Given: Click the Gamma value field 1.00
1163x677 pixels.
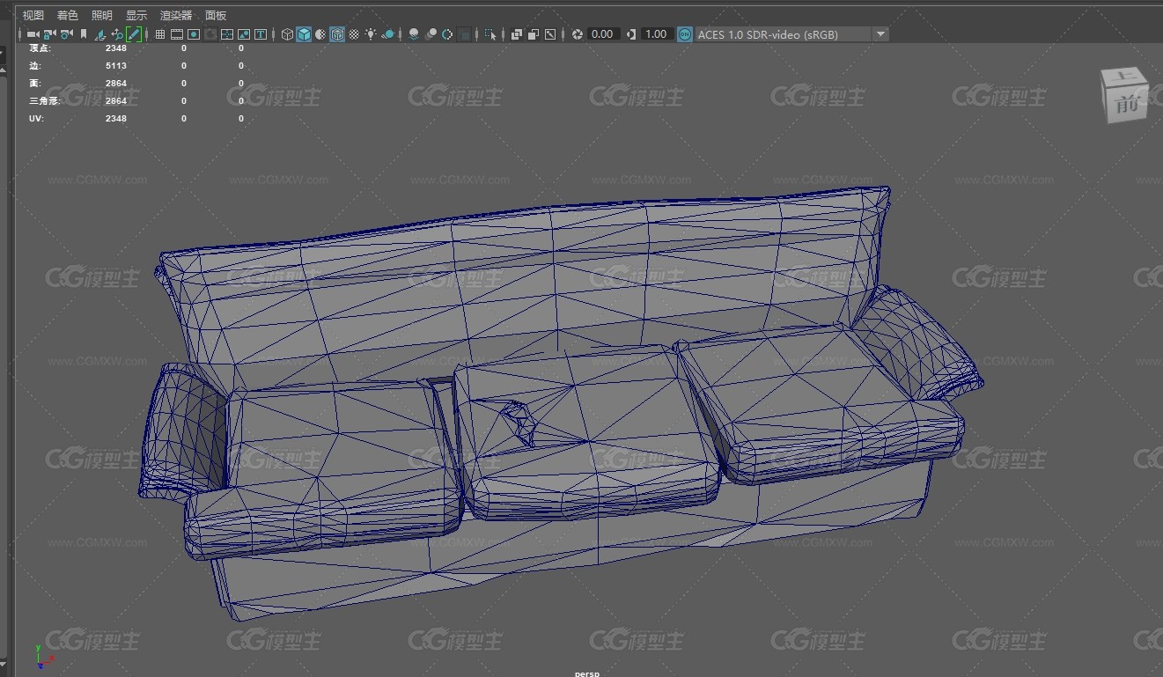Looking at the screenshot, I should tap(657, 34).
